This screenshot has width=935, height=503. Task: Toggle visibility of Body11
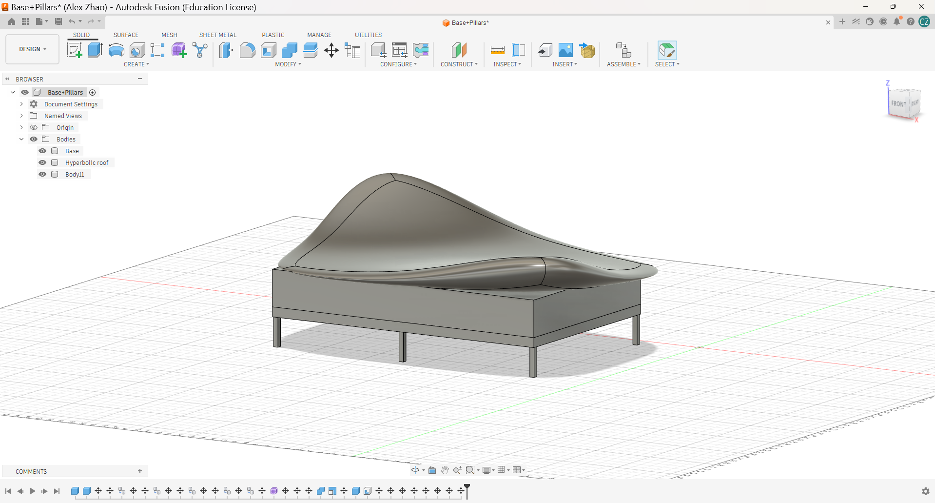tap(42, 174)
